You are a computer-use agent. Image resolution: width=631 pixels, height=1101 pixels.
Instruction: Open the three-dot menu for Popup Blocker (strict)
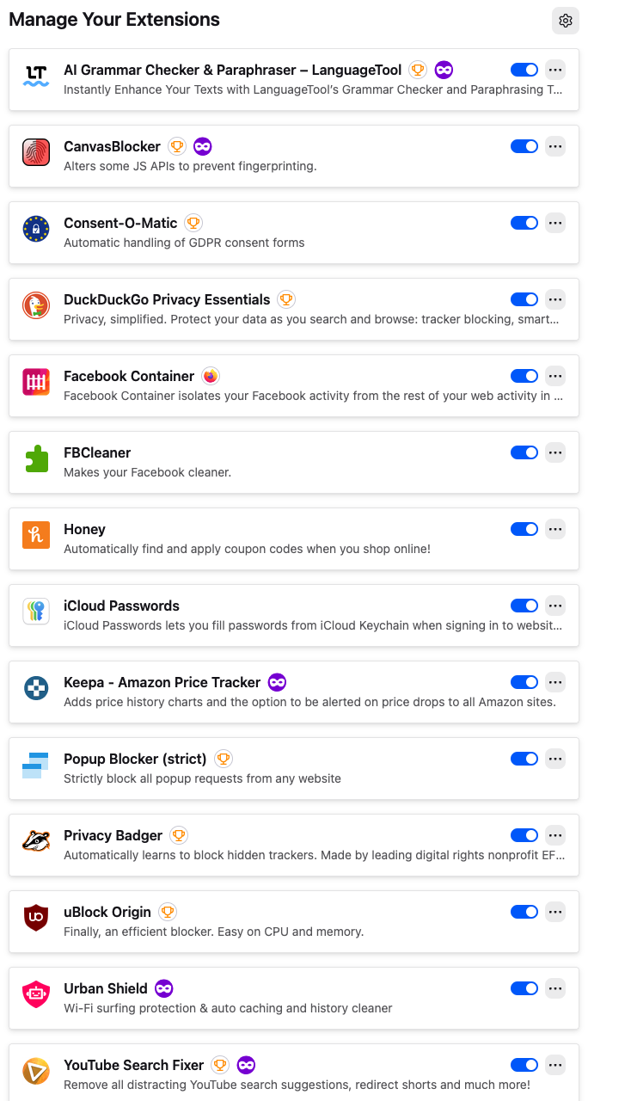[555, 759]
